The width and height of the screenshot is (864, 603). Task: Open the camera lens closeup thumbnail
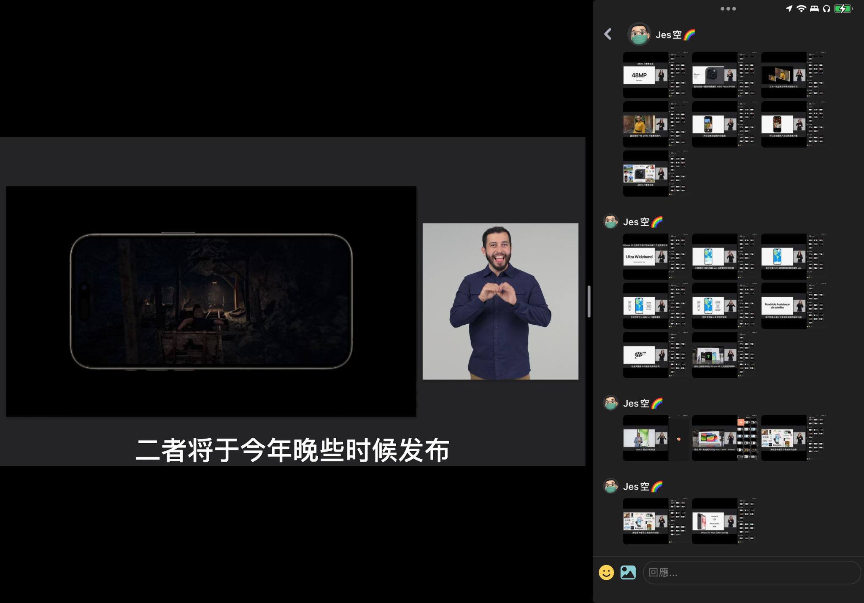pos(724,75)
